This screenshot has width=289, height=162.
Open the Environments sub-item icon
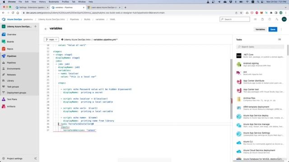[4, 68]
